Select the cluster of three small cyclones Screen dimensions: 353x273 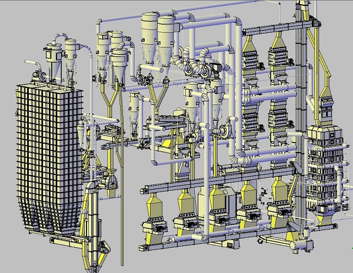tap(113, 50)
